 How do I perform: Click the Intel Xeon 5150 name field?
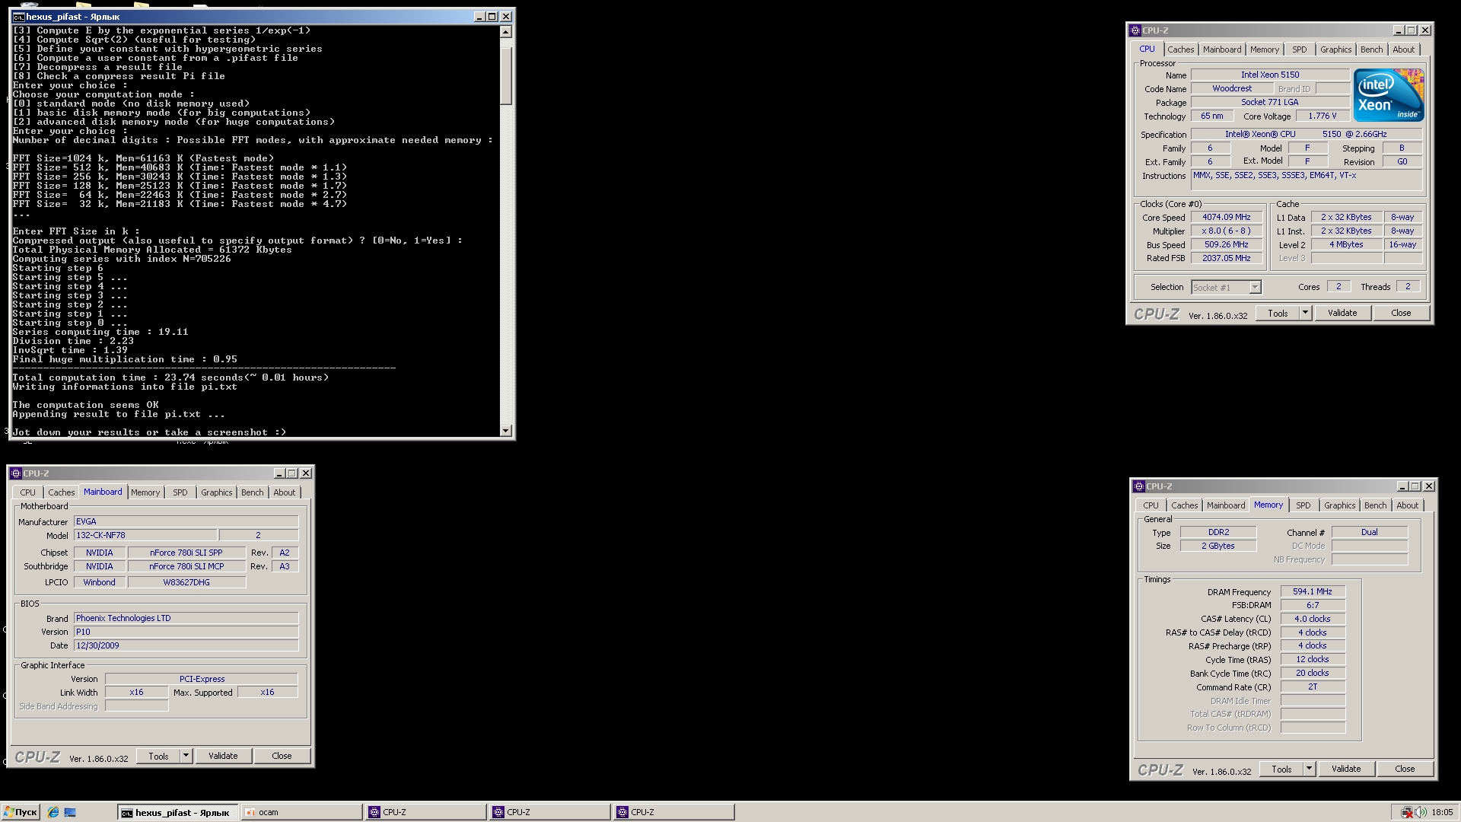click(x=1270, y=75)
